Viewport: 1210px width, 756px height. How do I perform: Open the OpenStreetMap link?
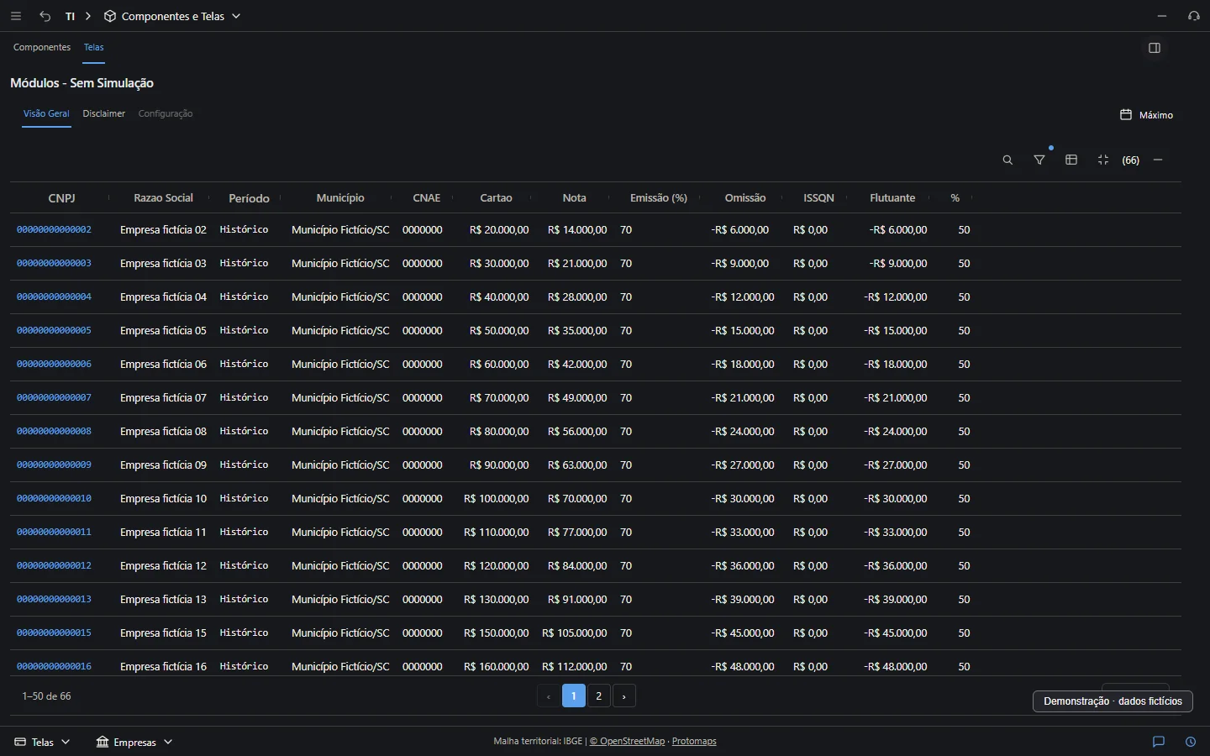[x=627, y=741]
